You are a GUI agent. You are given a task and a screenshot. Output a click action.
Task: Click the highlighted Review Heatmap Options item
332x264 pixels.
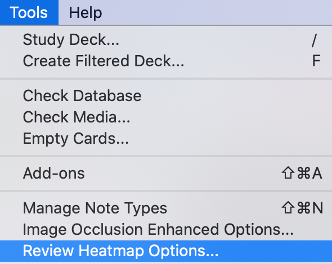tap(166, 251)
